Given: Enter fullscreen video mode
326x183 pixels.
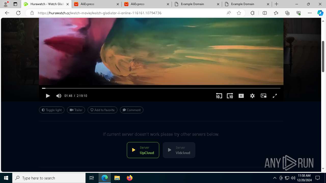Looking at the screenshot, I should pos(275,96).
